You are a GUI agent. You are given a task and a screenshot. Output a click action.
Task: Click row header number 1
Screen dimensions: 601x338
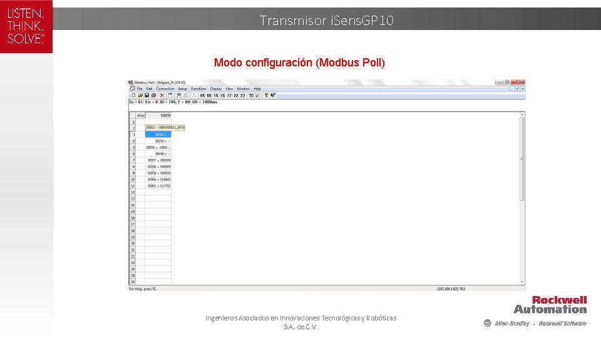pos(133,122)
